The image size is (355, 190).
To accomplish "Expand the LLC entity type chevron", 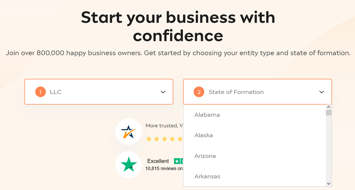I will (163, 92).
